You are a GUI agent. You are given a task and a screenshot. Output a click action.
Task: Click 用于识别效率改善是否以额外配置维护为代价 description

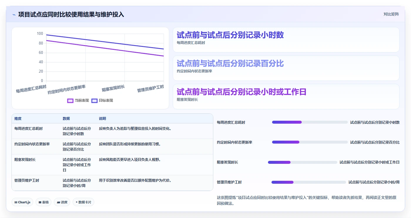point(135,180)
